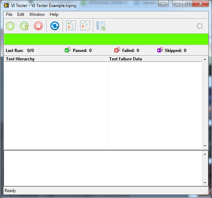The width and height of the screenshot is (212, 198).
Task: Click the Ready status bar text
Action: coord(10,191)
